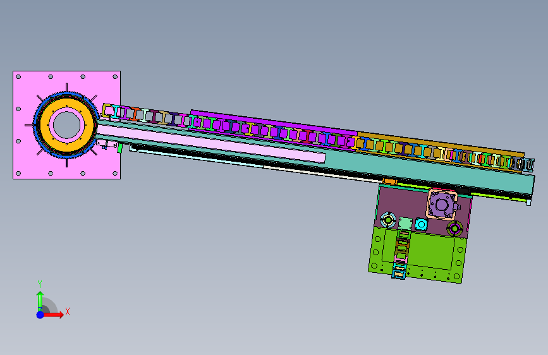Select the small orange clamp under rail
This screenshot has width=548, height=355.
point(390,181)
